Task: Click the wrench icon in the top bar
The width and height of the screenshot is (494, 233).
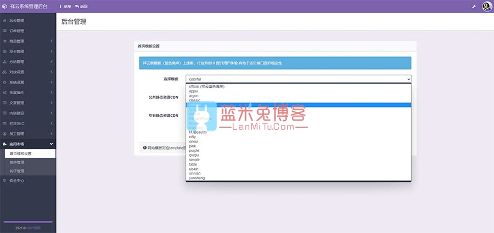Action: coord(474,6)
